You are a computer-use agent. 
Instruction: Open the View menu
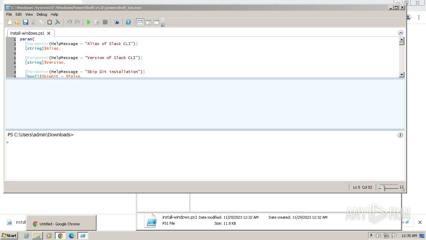pos(29,14)
